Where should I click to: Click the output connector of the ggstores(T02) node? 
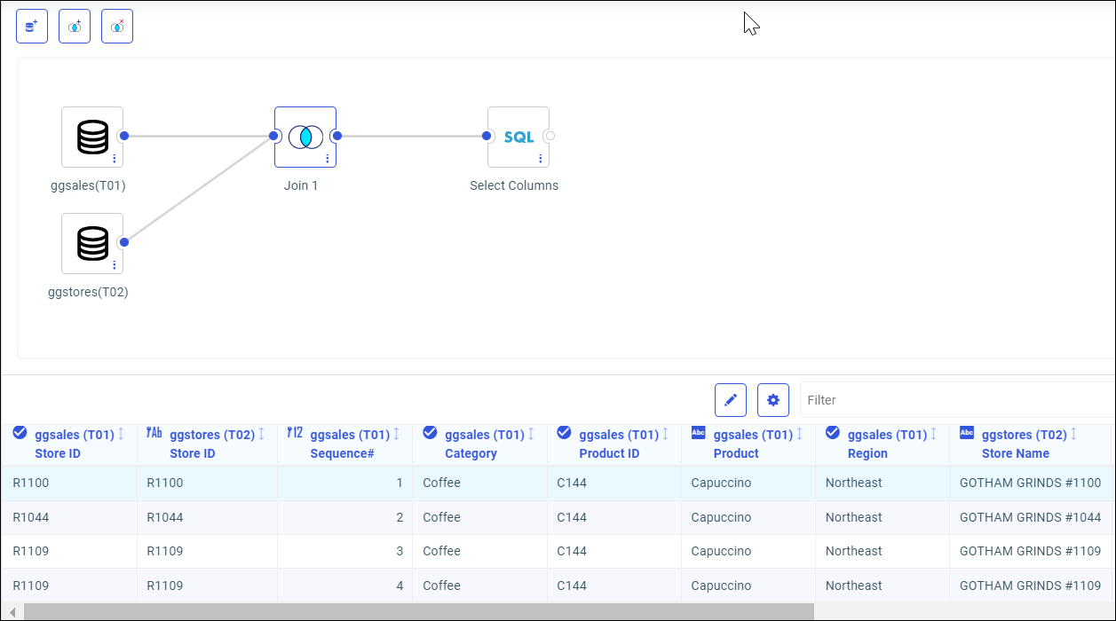click(124, 242)
